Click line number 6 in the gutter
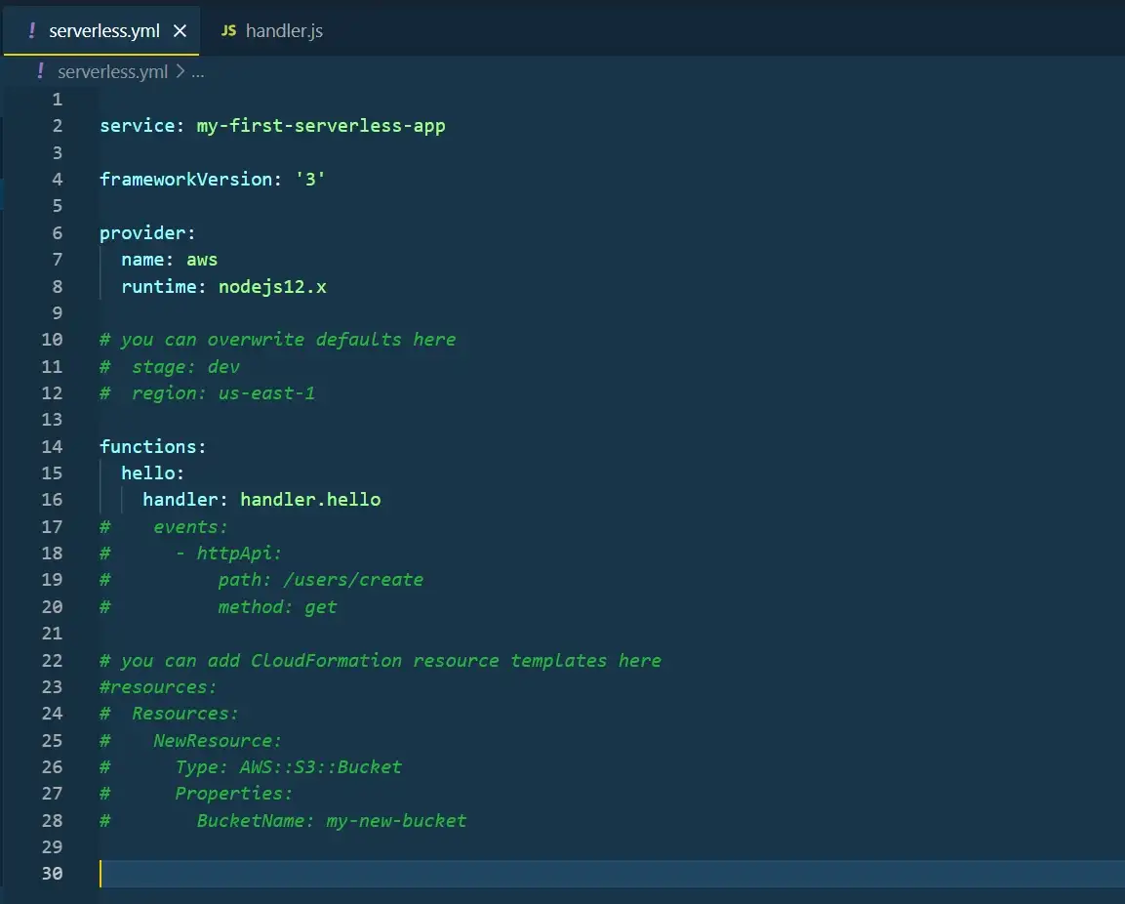Screen dimensions: 1125x904 57,232
